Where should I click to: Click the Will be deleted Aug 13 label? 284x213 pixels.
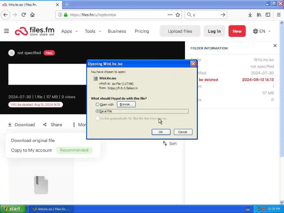[35, 105]
